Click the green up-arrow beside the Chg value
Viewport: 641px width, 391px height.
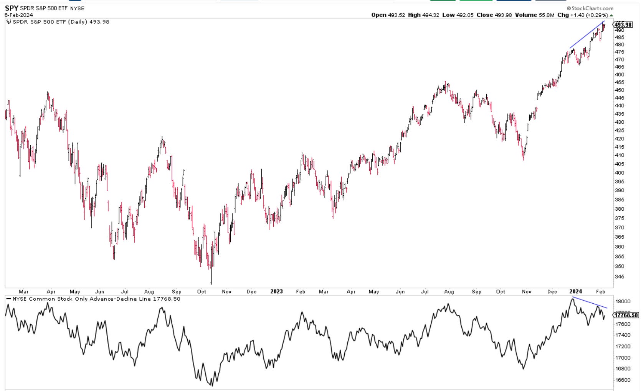611,15
